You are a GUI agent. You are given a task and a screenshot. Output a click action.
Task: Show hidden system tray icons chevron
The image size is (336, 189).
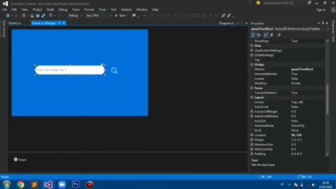tap(289, 185)
